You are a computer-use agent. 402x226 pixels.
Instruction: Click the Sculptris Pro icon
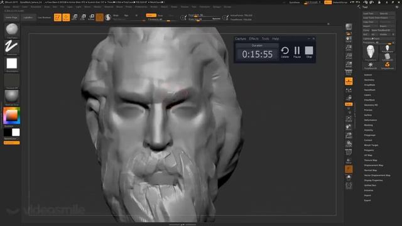108,18
